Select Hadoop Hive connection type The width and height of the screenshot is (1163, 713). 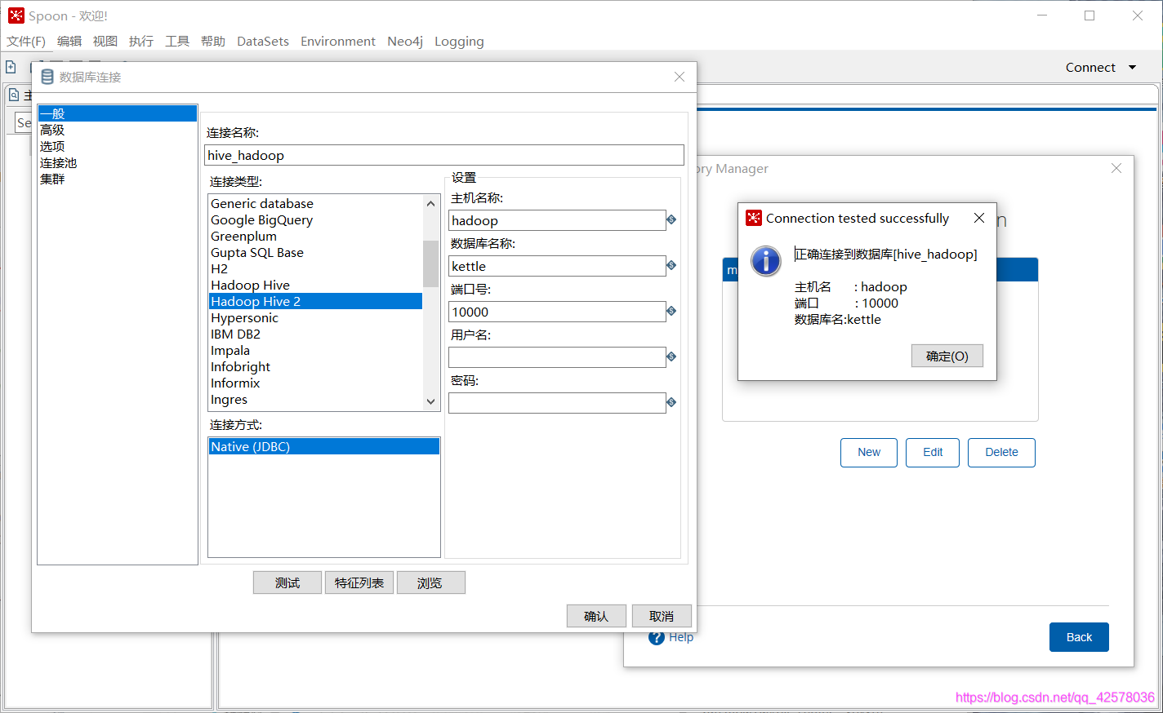pyautogui.click(x=316, y=285)
